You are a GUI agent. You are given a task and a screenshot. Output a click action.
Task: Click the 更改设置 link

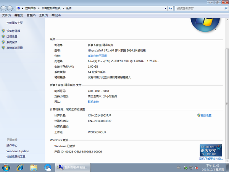206,115
